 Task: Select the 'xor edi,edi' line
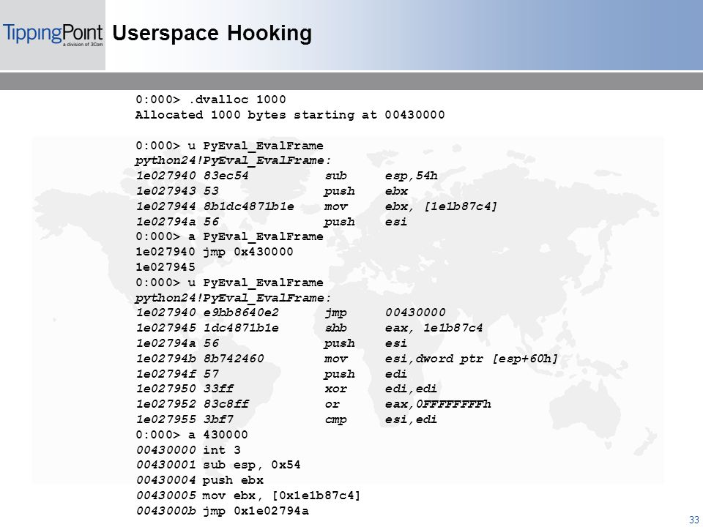(x=286, y=389)
